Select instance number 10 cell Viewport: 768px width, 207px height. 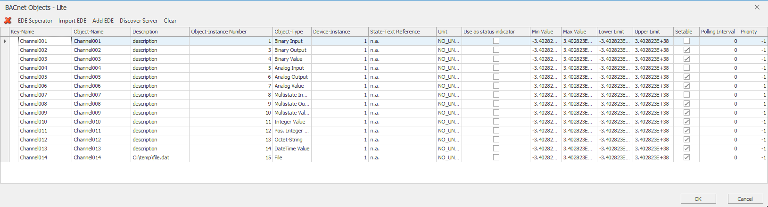(231, 113)
